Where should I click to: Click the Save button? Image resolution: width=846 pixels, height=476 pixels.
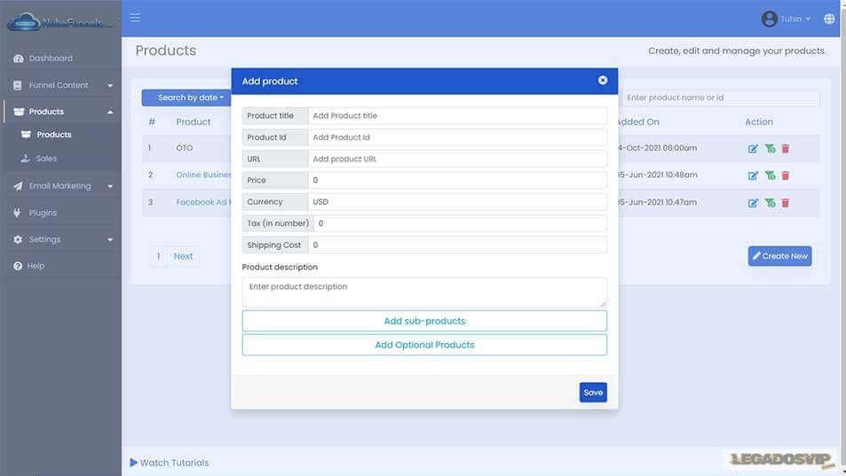pos(593,393)
